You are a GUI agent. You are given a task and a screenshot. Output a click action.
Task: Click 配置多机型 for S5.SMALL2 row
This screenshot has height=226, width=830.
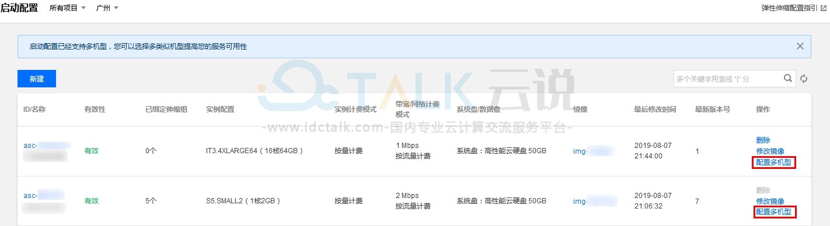774,212
